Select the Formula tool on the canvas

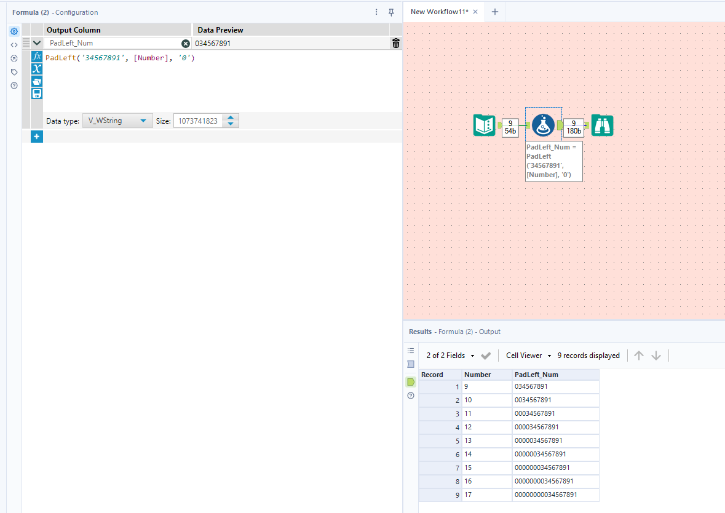543,125
